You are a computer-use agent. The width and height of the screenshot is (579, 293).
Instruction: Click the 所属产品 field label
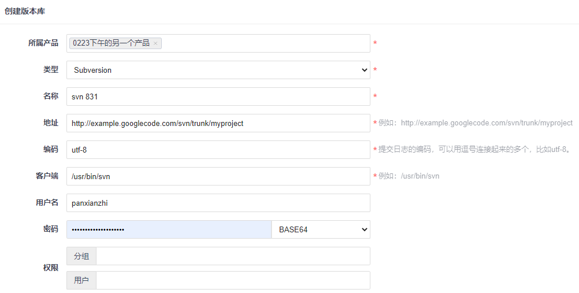pyautogui.click(x=43, y=43)
